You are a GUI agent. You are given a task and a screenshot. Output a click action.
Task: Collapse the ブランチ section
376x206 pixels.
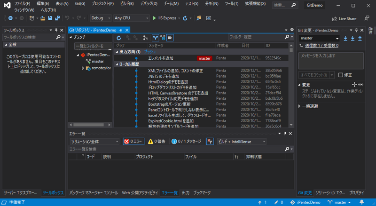[71, 37]
